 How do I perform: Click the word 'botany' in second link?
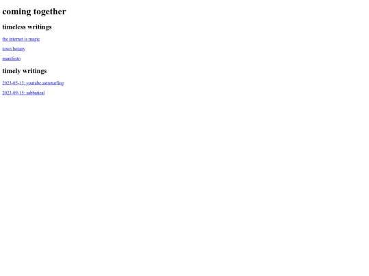click(19, 49)
